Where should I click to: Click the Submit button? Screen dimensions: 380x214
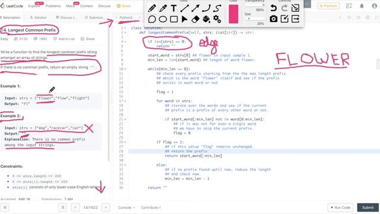click(x=368, y=207)
